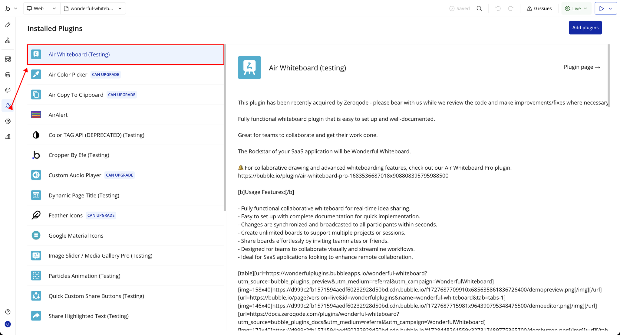Viewport: 620px width, 335px height.
Task: Open the Design tab pencil icon
Action: click(x=8, y=25)
